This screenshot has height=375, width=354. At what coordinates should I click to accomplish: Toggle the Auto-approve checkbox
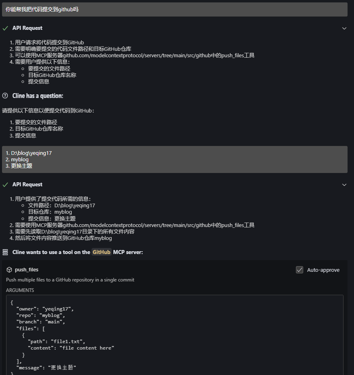pyautogui.click(x=300, y=270)
